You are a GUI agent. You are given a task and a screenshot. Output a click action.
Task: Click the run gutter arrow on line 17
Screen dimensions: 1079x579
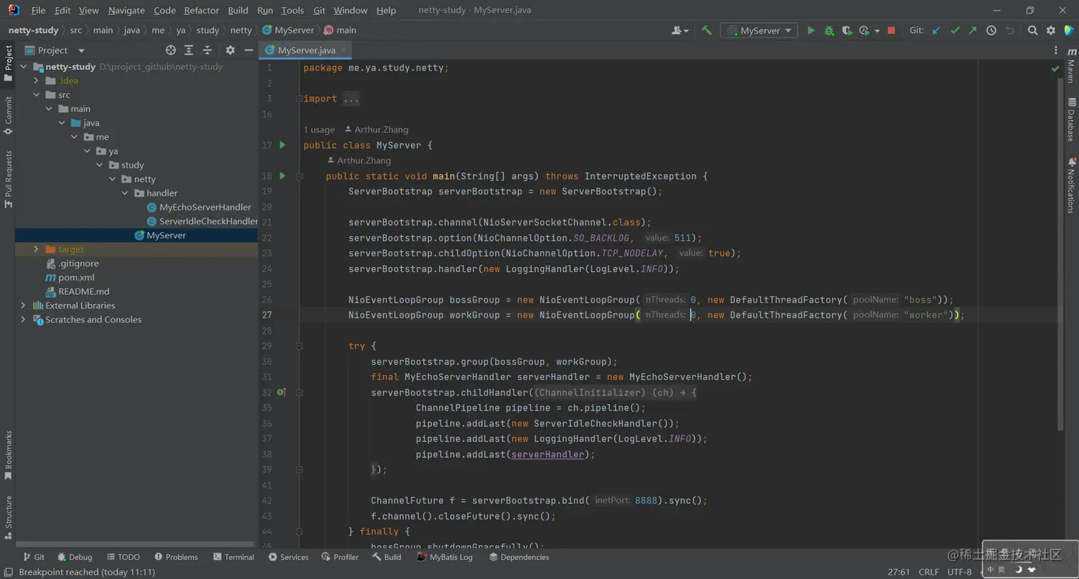[x=283, y=145]
